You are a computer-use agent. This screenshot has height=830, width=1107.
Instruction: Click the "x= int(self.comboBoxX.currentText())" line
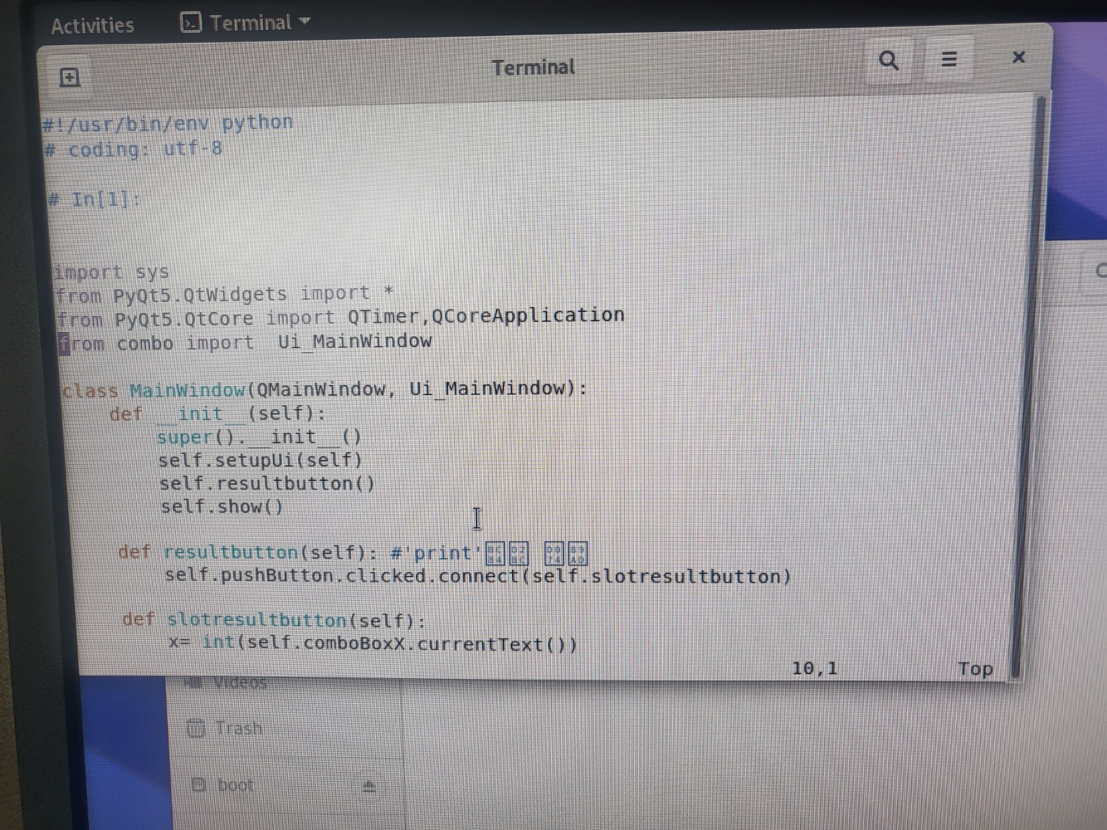pyautogui.click(x=373, y=642)
